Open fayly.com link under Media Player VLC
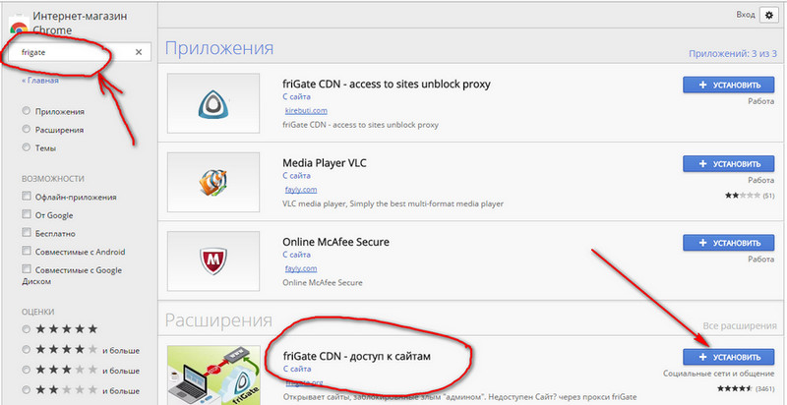This screenshot has width=787, height=405. pos(301,190)
